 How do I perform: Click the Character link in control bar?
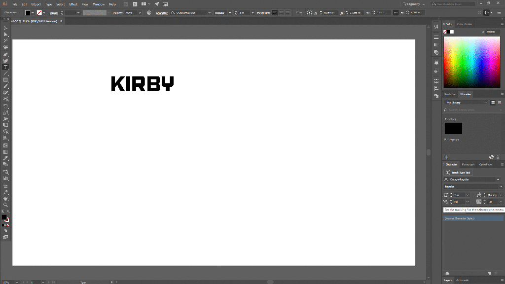coord(162,12)
